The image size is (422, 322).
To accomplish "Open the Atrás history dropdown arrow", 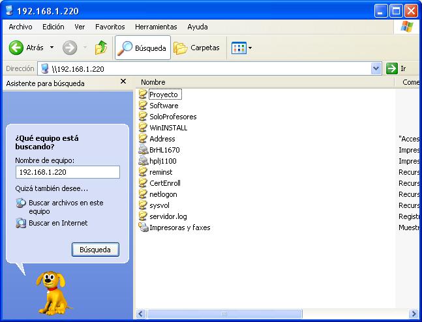I will tap(53, 48).
